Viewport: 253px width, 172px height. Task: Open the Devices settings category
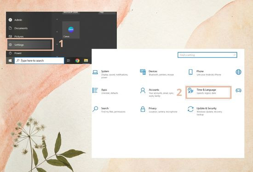click(x=157, y=73)
